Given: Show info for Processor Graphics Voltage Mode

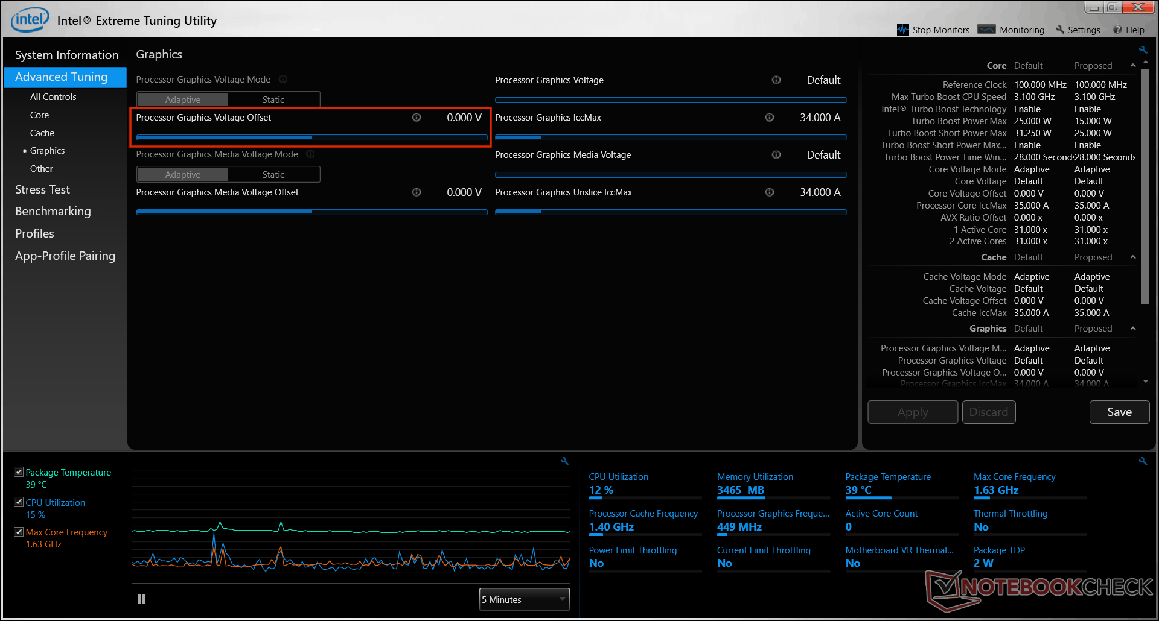Looking at the screenshot, I should 283,79.
